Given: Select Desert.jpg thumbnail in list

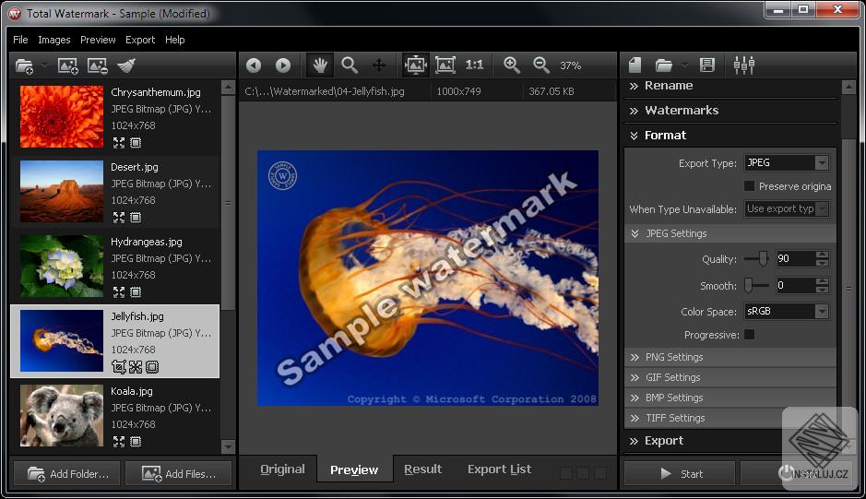Looking at the screenshot, I should 62,191.
